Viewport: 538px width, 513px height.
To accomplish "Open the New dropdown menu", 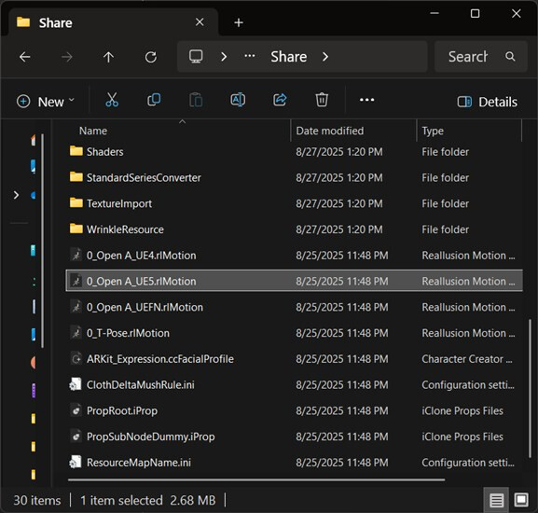I will click(x=46, y=102).
